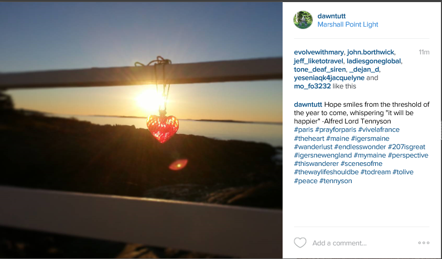
Task: Open tone_deaf_siren profile link
Action: pos(320,70)
